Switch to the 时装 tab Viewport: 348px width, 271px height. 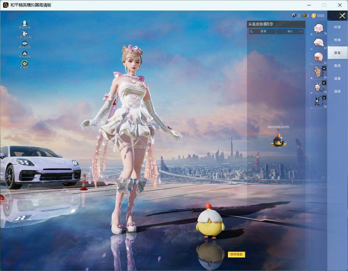[x=337, y=27]
